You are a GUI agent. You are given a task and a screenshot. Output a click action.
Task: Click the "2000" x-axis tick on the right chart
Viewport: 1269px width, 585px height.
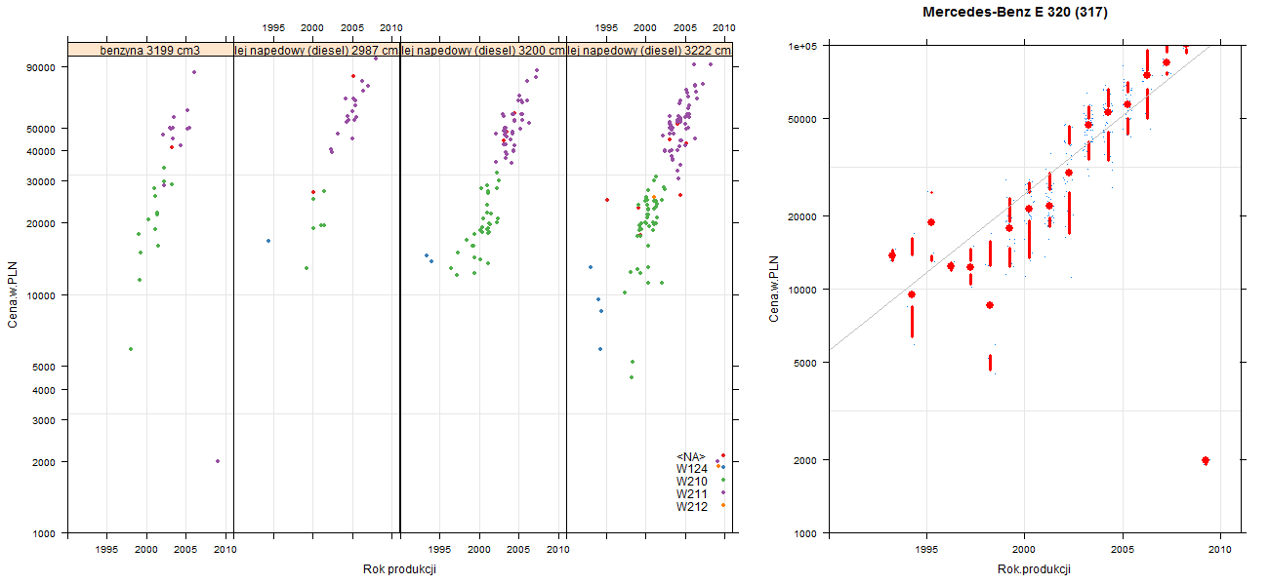pos(1023,551)
